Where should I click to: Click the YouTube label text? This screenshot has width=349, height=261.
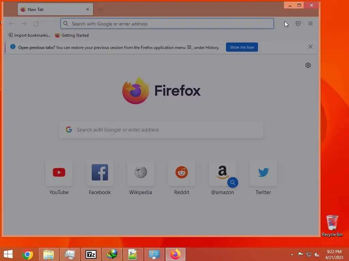click(59, 192)
